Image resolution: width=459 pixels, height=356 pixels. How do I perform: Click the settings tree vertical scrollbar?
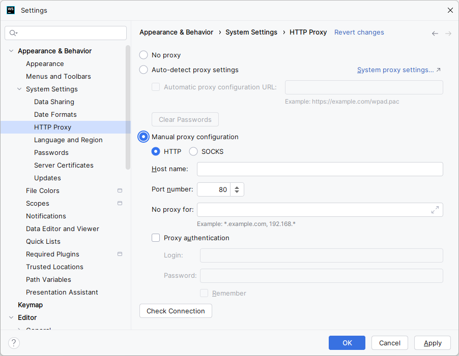point(128,107)
